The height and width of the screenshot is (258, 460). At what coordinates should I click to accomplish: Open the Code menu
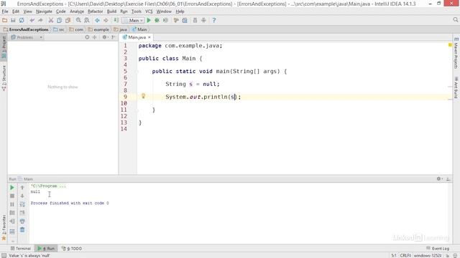click(x=60, y=11)
